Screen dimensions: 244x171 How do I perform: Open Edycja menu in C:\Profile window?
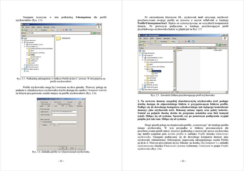tap(27, 27)
